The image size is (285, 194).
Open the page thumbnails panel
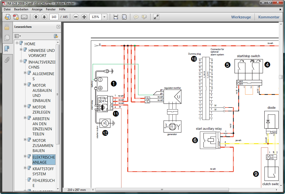(7, 38)
